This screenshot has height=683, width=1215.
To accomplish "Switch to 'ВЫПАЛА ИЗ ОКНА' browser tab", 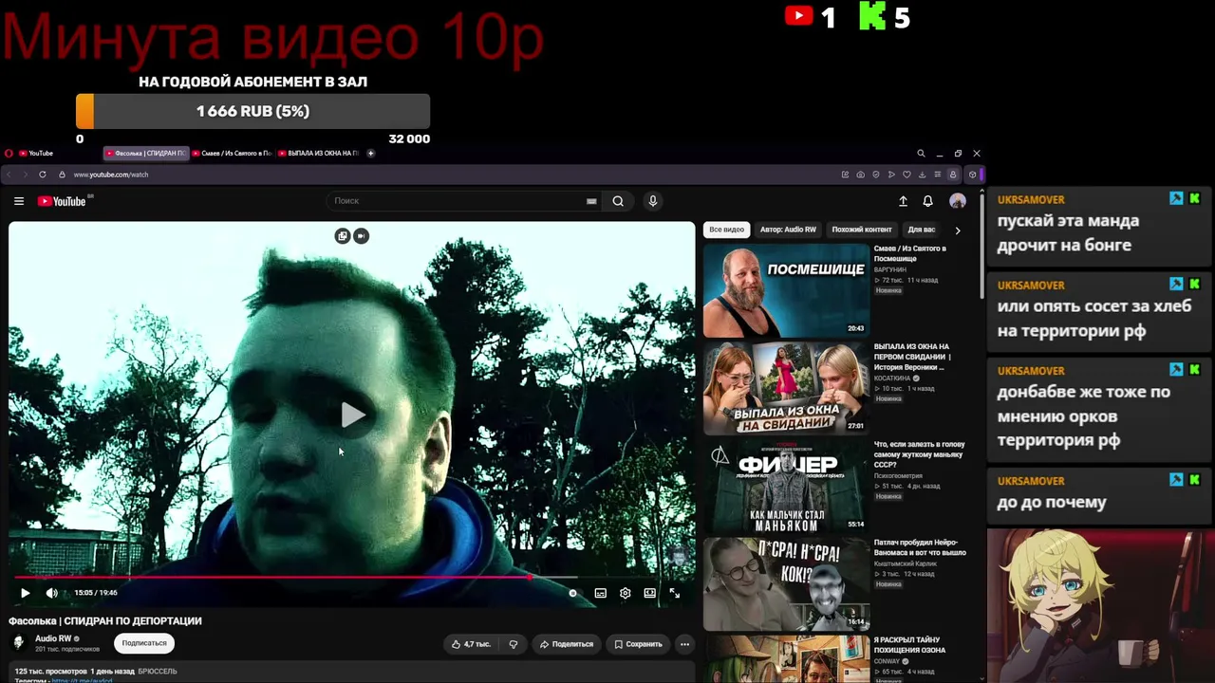I will [319, 153].
